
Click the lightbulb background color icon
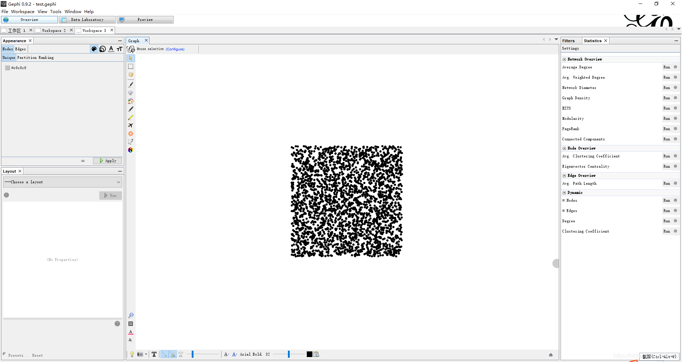(132, 354)
